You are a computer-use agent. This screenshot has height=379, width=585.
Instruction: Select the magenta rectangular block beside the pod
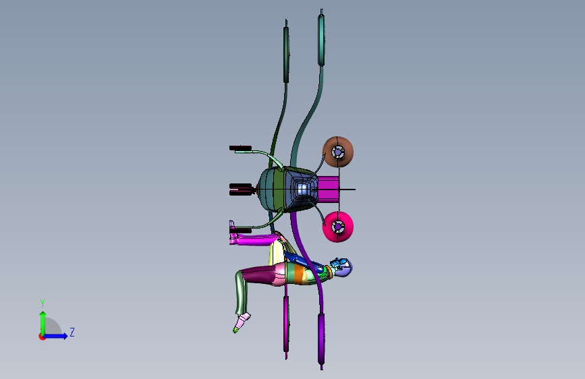(x=329, y=189)
